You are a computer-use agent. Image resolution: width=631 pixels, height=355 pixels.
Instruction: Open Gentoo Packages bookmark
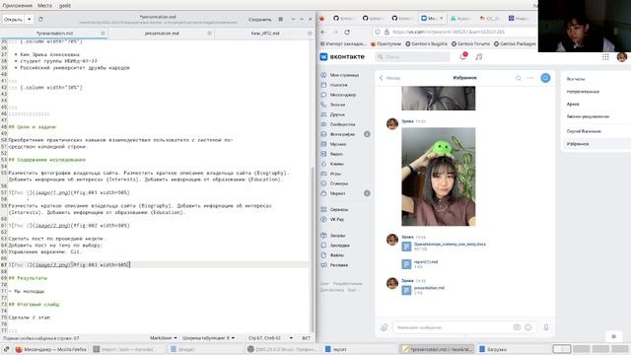point(515,43)
